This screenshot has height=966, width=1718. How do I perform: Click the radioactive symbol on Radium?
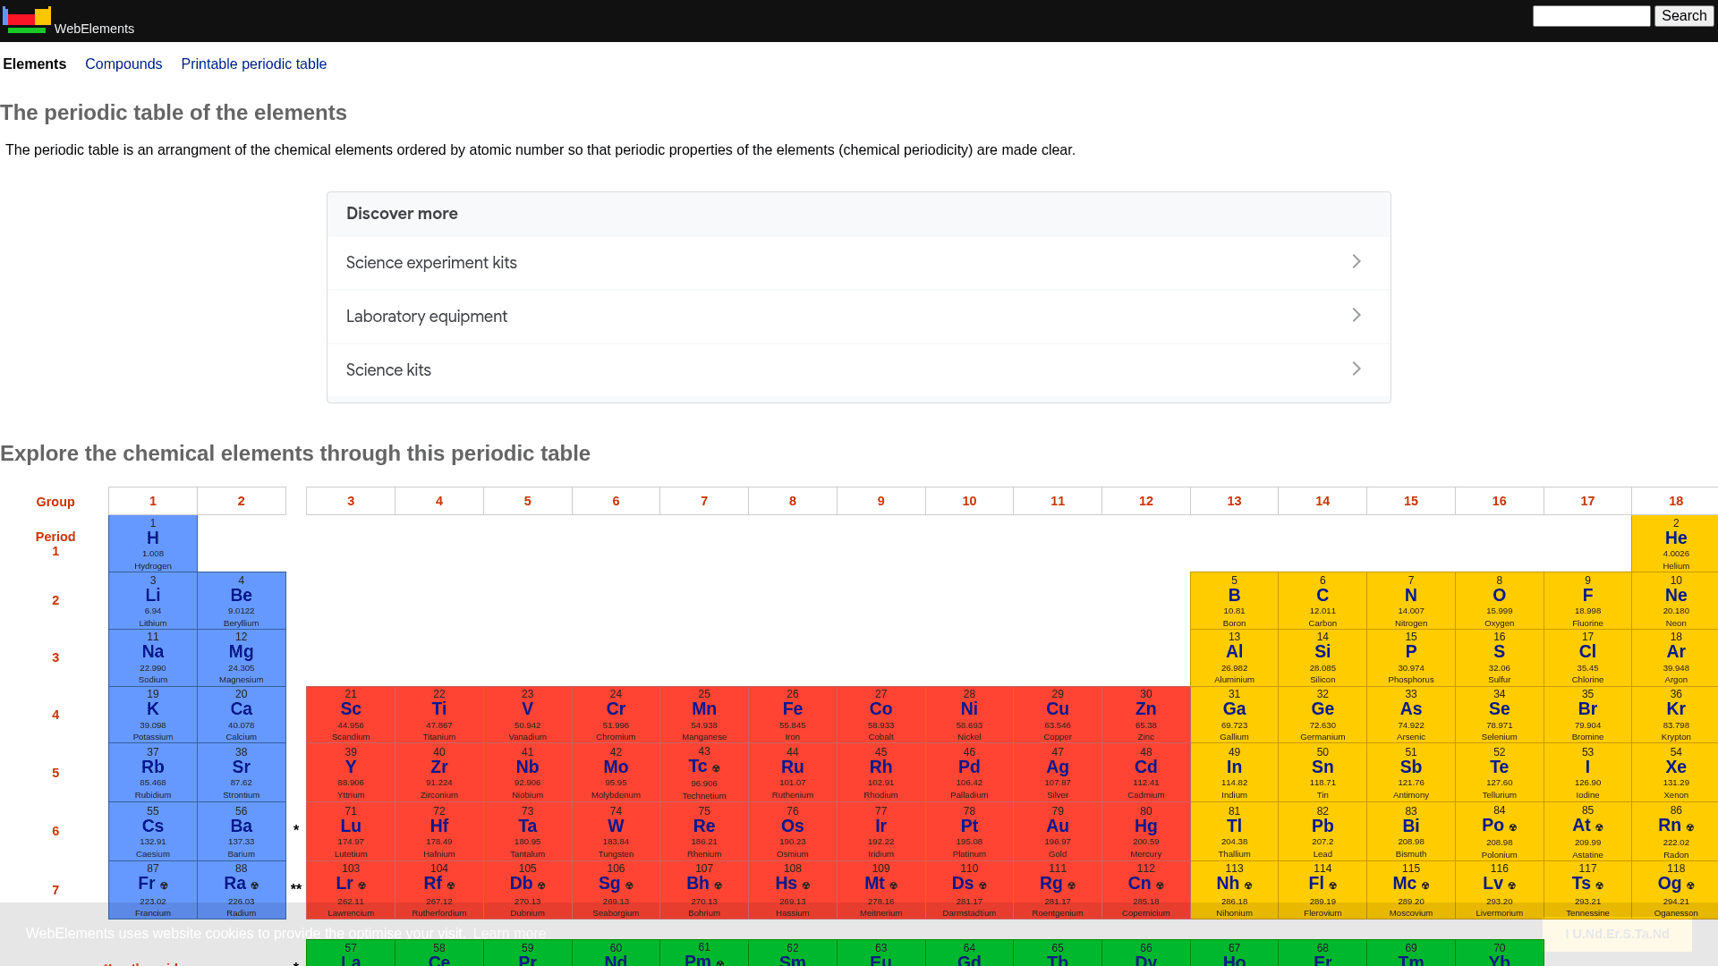click(x=253, y=884)
